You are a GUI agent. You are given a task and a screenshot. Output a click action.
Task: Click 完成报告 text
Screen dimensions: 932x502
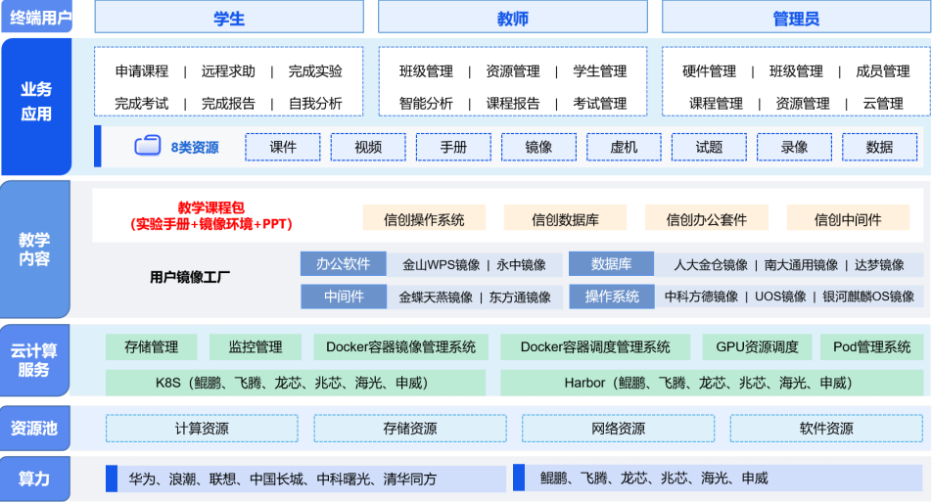pos(228,104)
